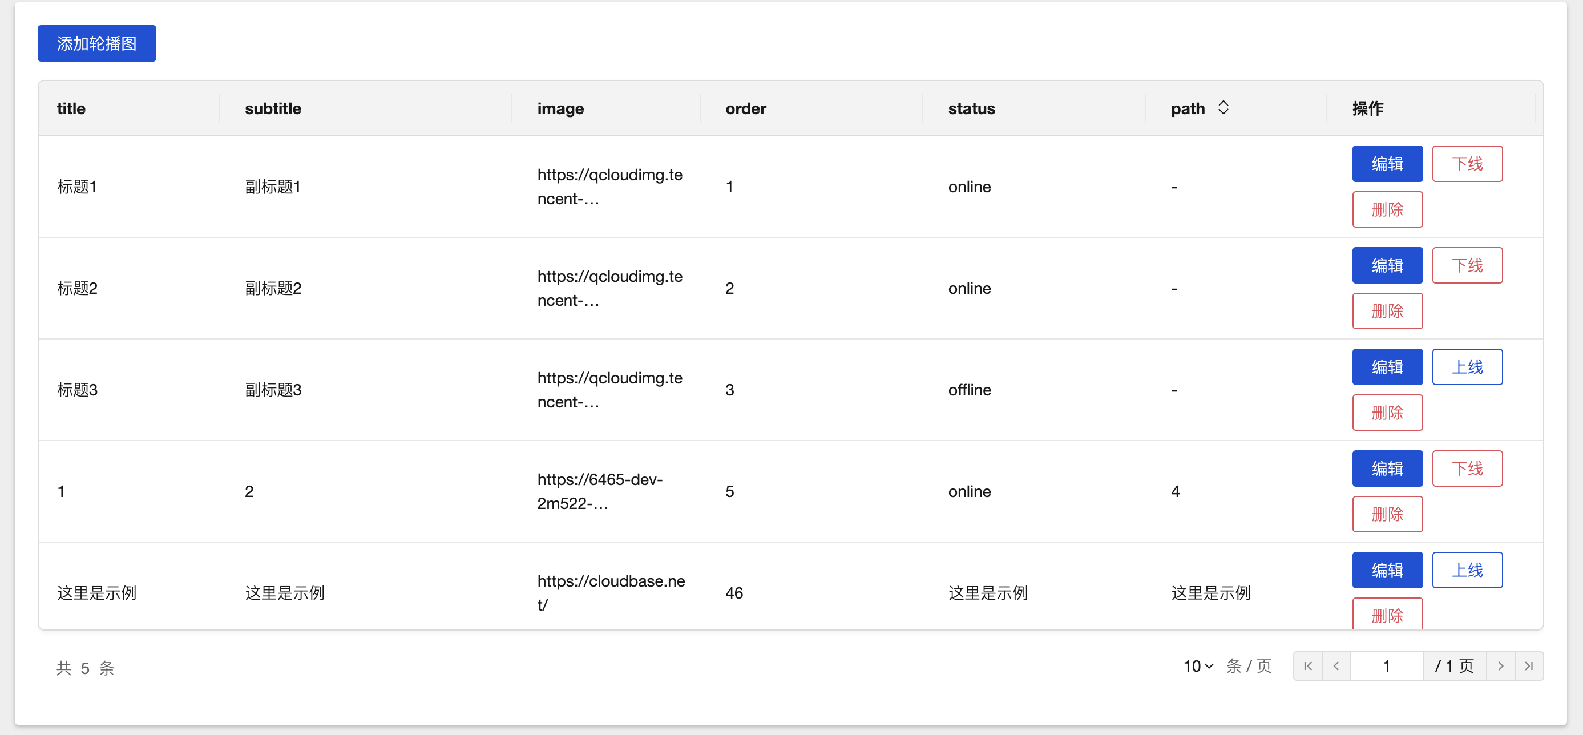Delete the 标题3 row

pyautogui.click(x=1387, y=413)
